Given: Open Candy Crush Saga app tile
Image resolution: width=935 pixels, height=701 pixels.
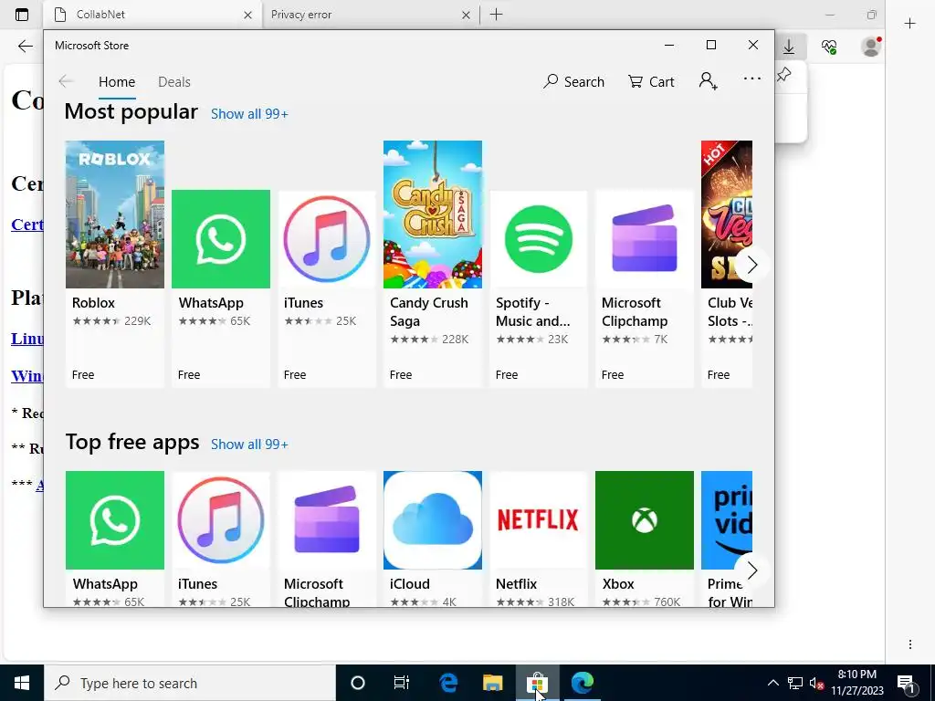Looking at the screenshot, I should pos(432,264).
